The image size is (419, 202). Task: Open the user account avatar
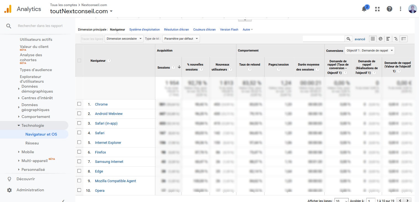click(x=412, y=9)
